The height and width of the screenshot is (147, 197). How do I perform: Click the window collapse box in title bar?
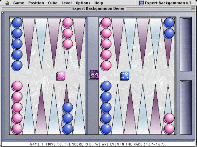pos(193,8)
